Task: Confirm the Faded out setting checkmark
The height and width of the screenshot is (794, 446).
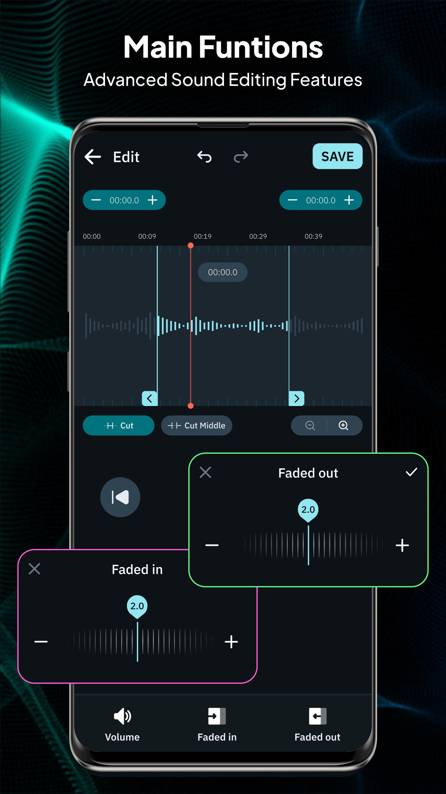Action: (x=411, y=472)
